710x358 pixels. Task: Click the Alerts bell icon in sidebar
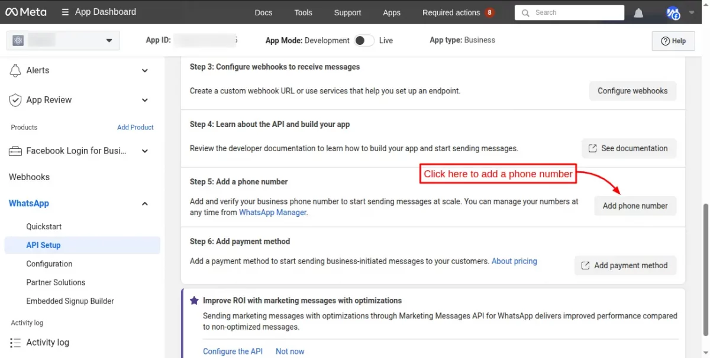tap(15, 70)
